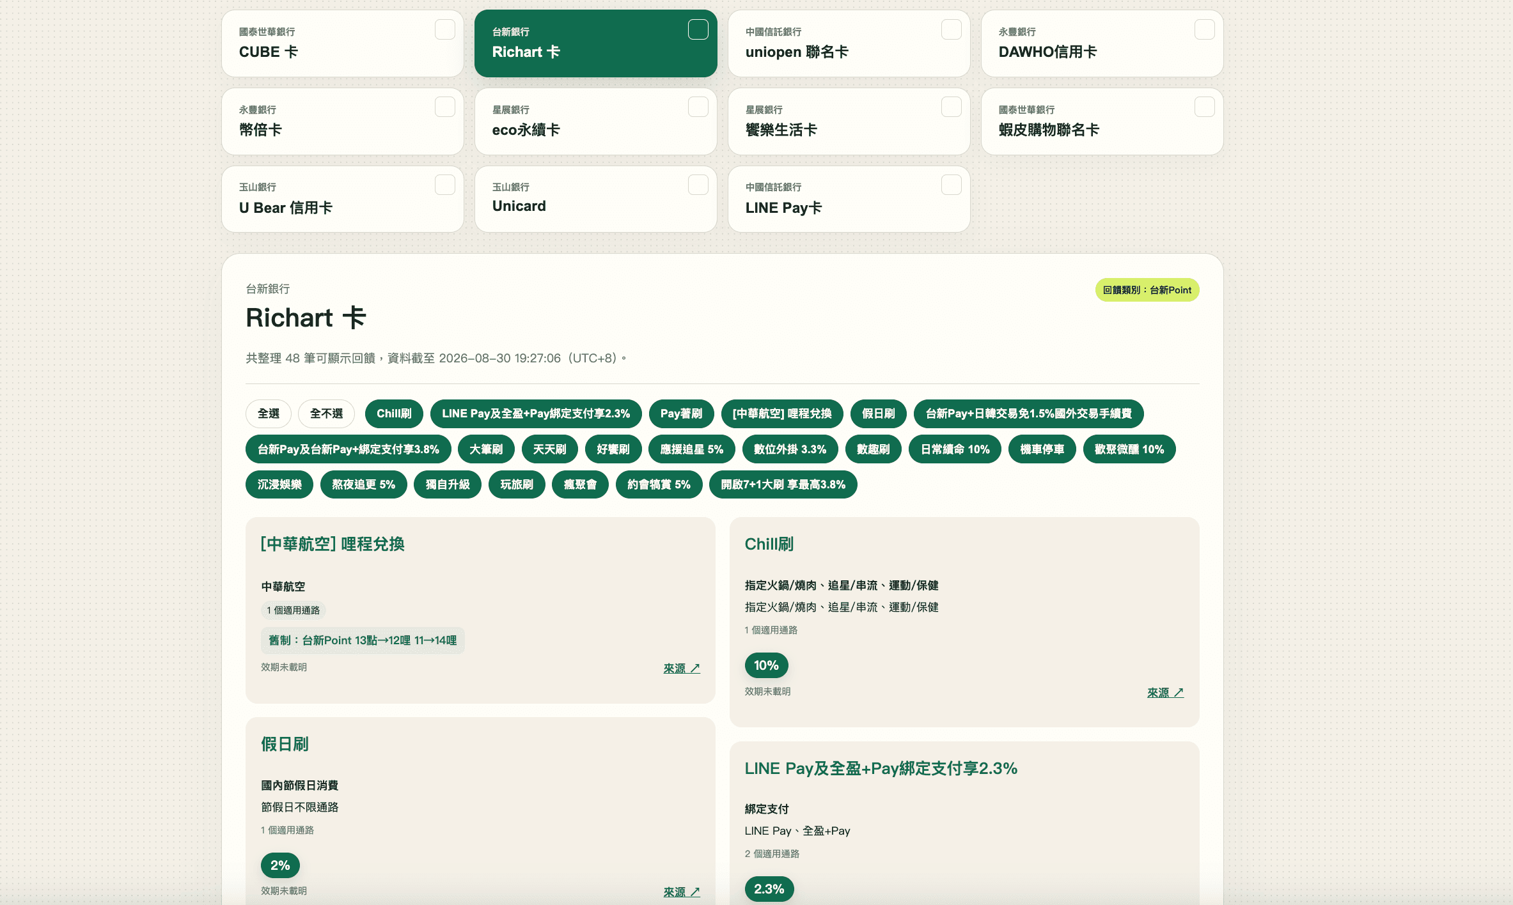
Task: Check the Unicard checkbox
Action: tap(698, 185)
